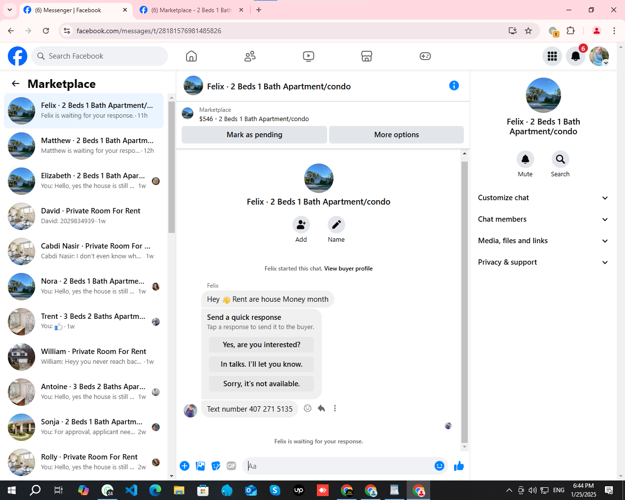Screen dimensions: 625x500
Task: Open Cabdi Nasir conversation
Action: (84, 251)
